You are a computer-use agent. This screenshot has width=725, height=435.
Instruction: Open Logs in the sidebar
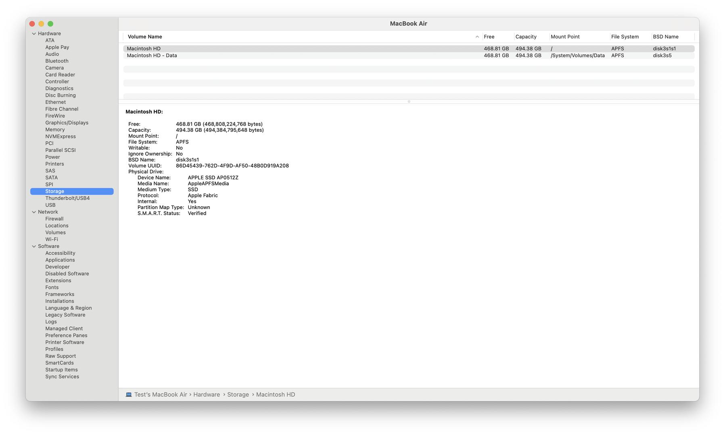51,322
